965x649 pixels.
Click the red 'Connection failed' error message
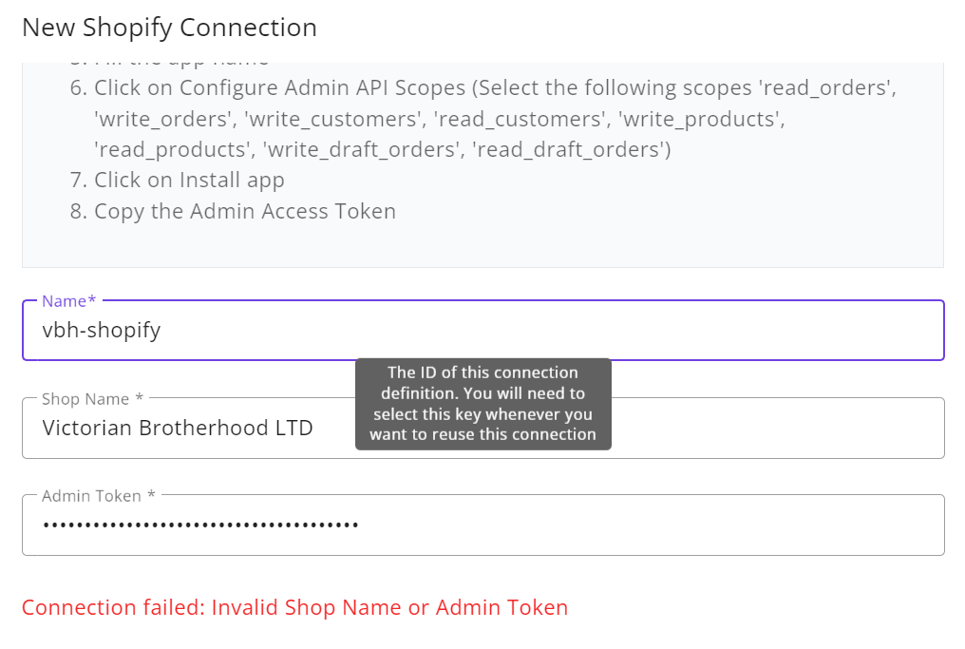[x=294, y=608]
